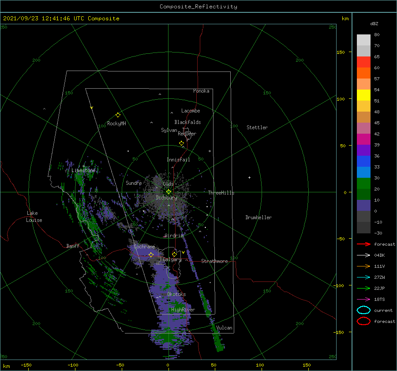Click the Olds town label
Image resolution: width=397 pixels, height=371 pixels.
[168, 184]
